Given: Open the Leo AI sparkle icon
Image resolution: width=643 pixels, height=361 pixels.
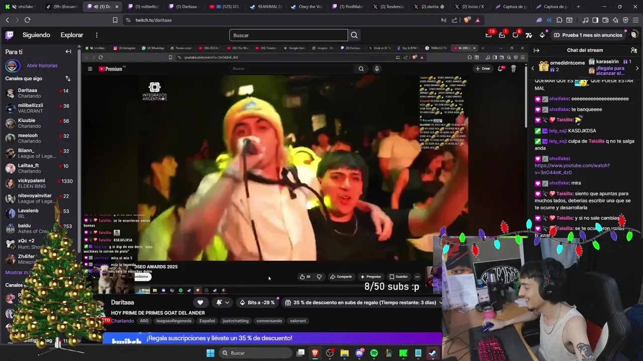Looking at the screenshot, I should coord(615,20).
